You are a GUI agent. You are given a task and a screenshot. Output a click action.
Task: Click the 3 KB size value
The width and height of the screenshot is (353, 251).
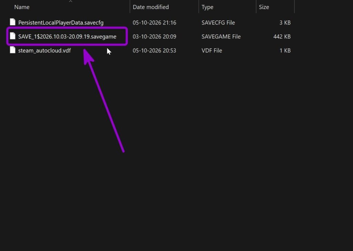coord(285,22)
